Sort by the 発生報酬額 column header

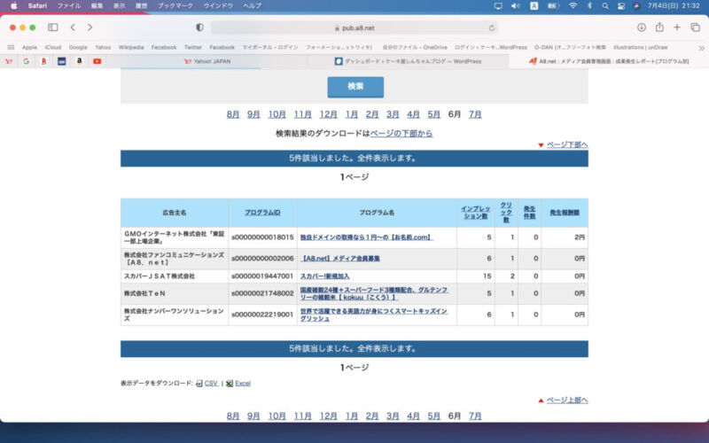(565, 213)
